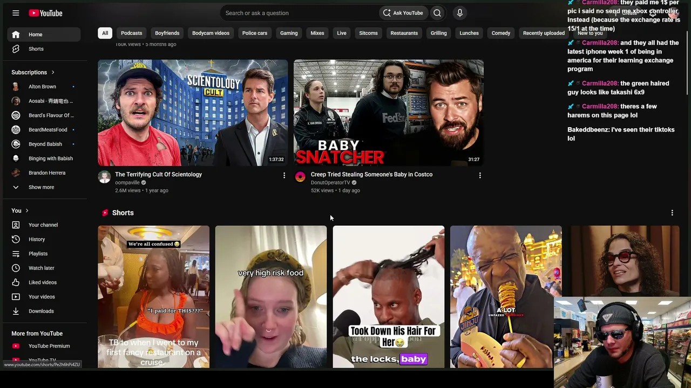
Task: Open Your videos
Action: 44,297
